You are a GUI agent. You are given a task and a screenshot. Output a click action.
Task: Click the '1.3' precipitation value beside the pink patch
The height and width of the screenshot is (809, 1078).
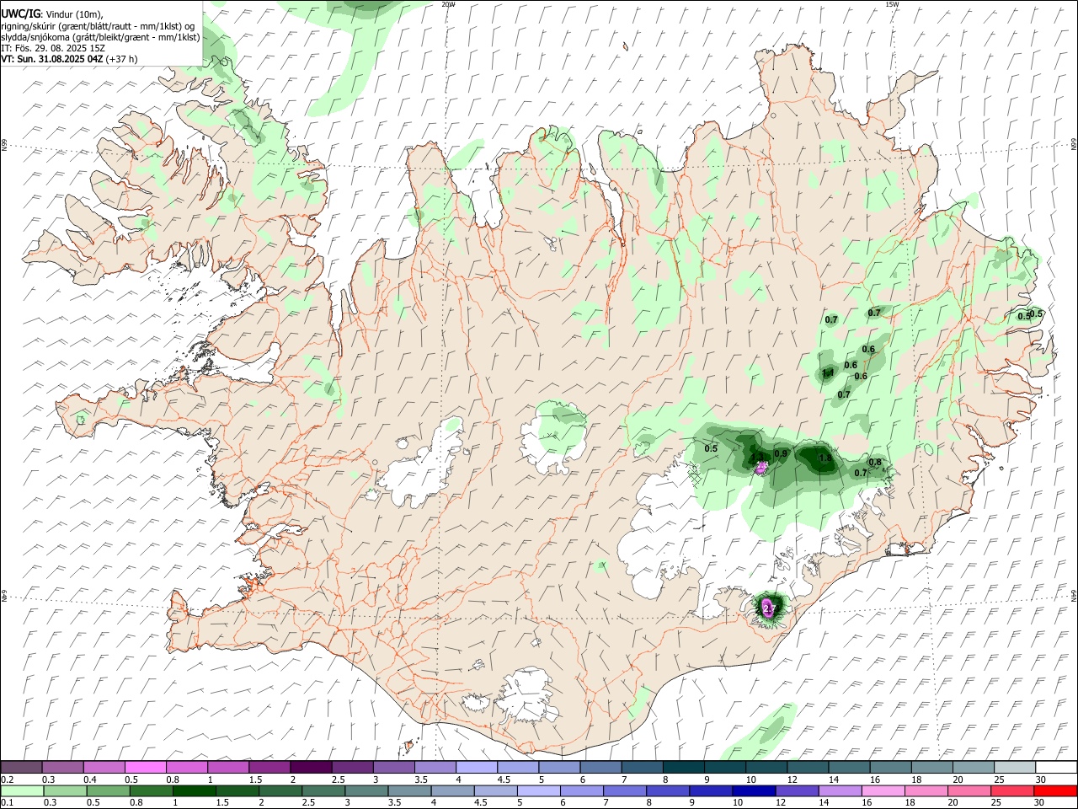(x=756, y=458)
